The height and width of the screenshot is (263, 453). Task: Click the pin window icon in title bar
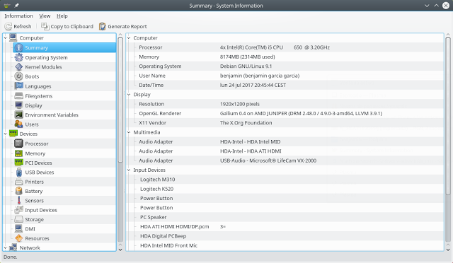pyautogui.click(x=16, y=6)
